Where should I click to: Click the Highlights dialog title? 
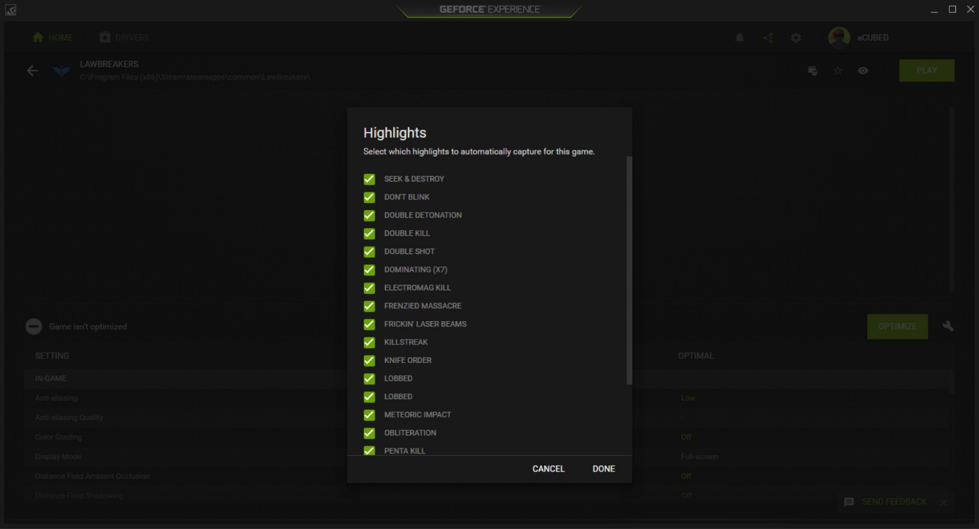point(395,133)
